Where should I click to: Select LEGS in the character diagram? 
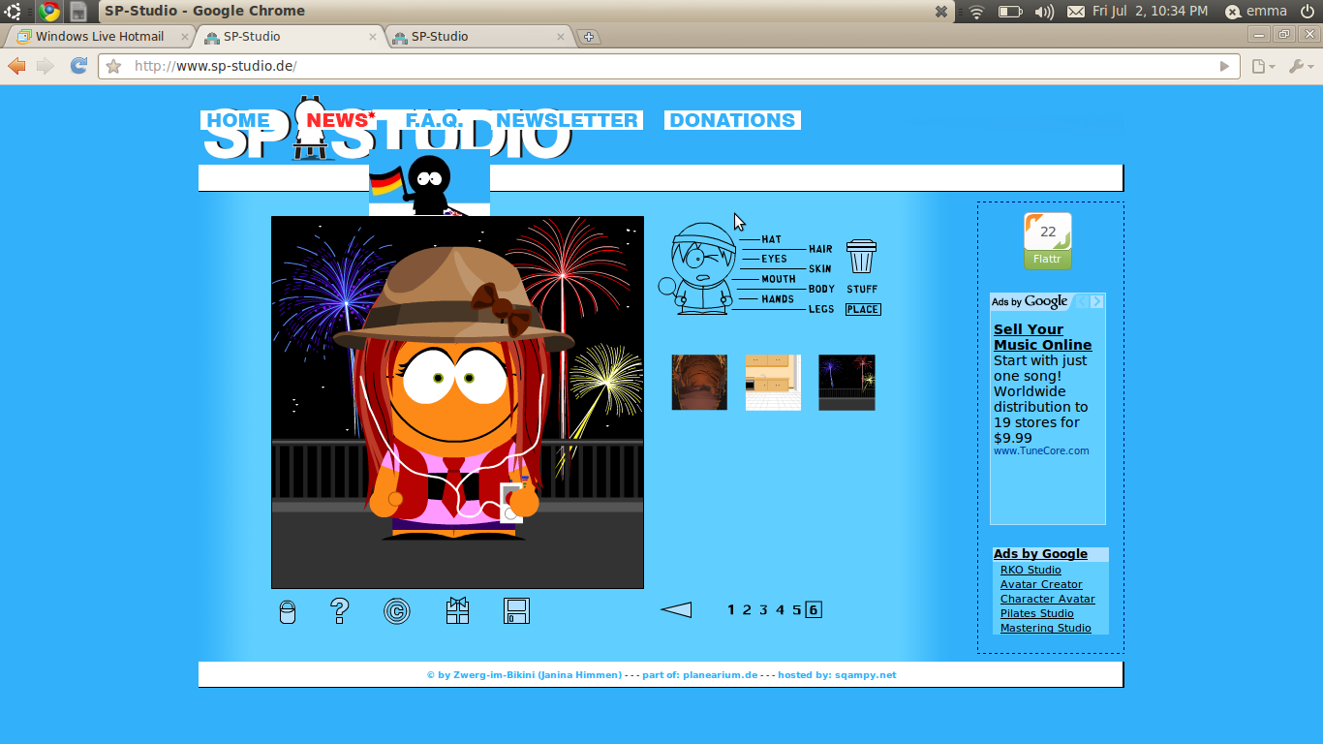click(x=821, y=309)
